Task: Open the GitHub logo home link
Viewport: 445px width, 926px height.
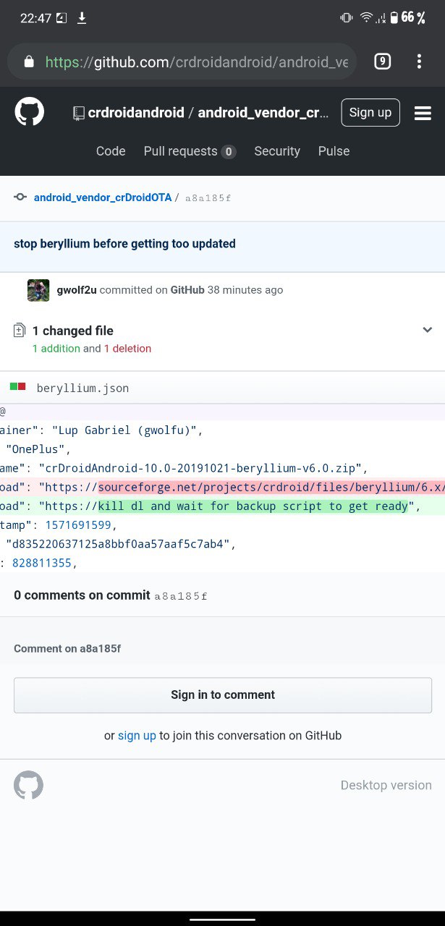Action: pyautogui.click(x=30, y=112)
